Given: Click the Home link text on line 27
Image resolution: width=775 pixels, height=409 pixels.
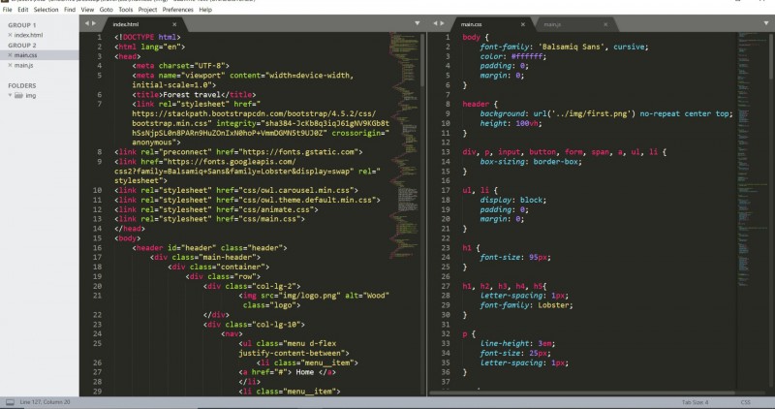Looking at the screenshot, I should point(305,372).
